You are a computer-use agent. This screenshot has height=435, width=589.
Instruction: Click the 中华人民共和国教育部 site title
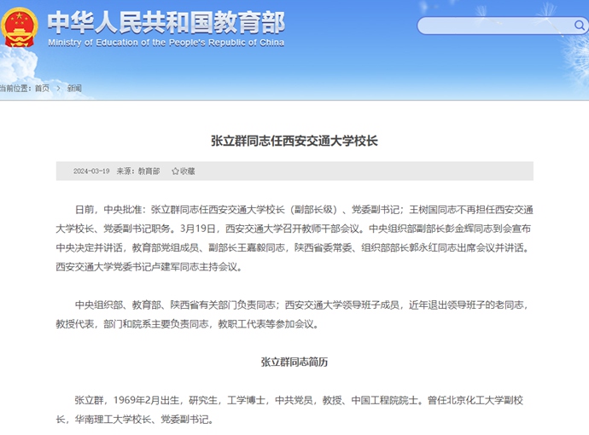[166, 21]
